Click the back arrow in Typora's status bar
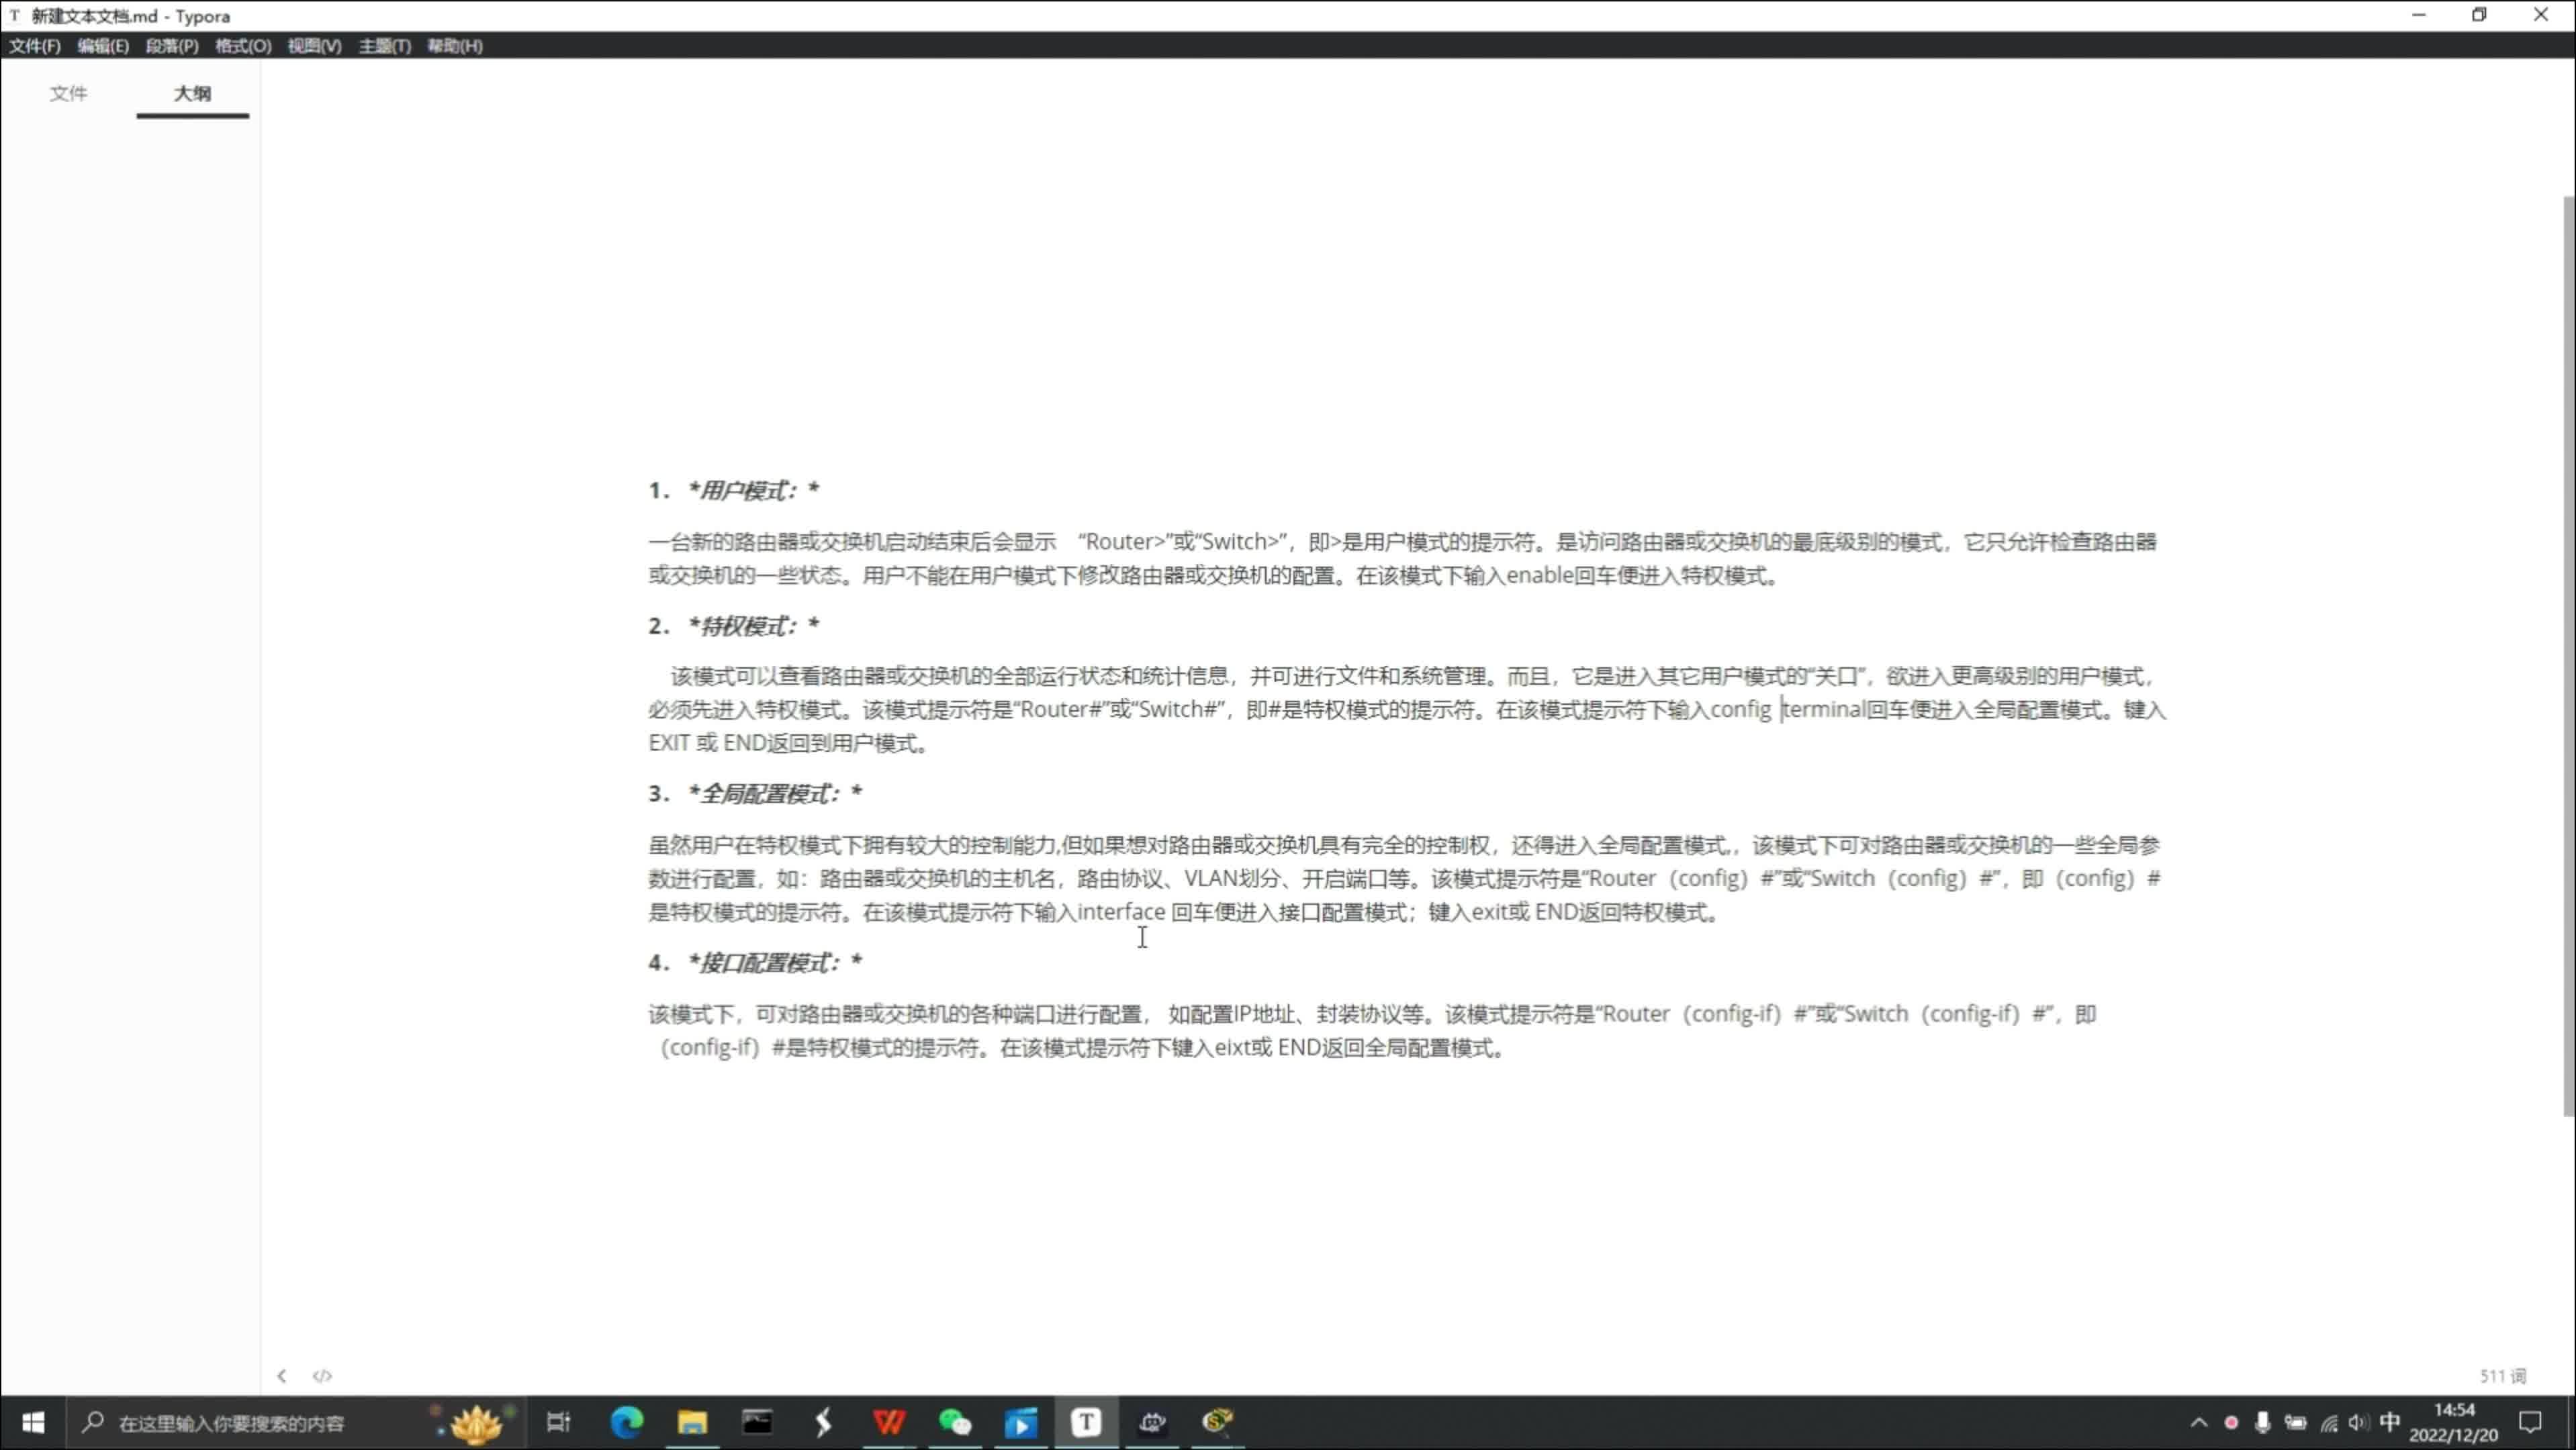Image resolution: width=2576 pixels, height=1450 pixels. (x=282, y=1376)
